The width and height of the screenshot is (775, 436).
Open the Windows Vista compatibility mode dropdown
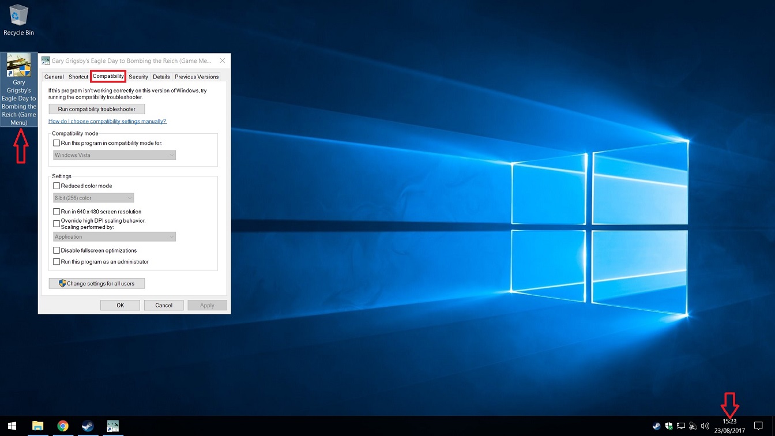(x=114, y=155)
